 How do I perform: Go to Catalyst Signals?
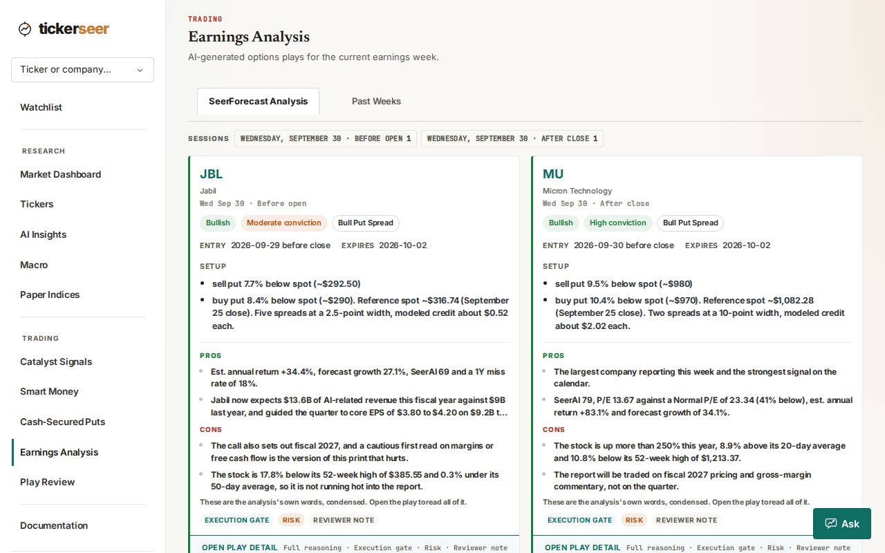(x=56, y=362)
